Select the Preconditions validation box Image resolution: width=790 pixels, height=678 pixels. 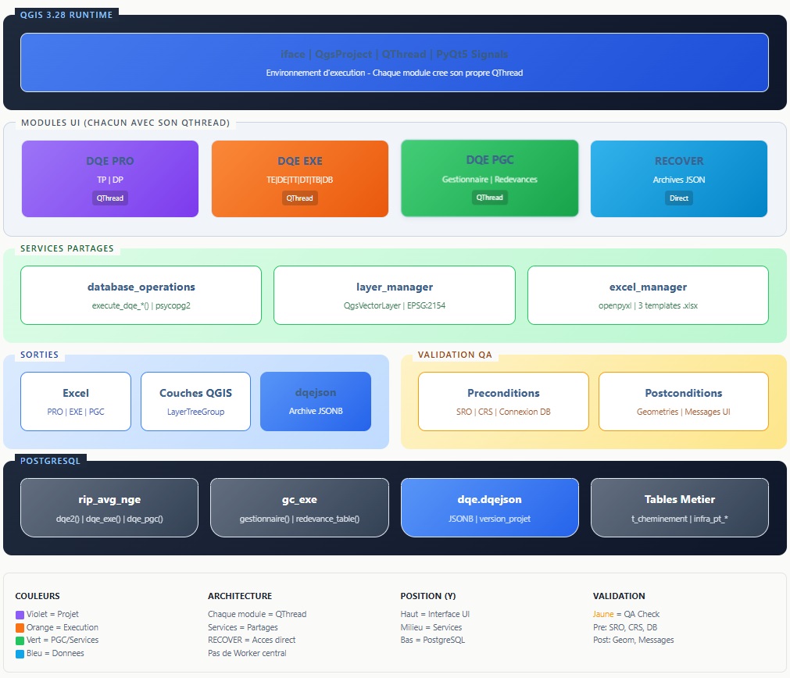503,401
